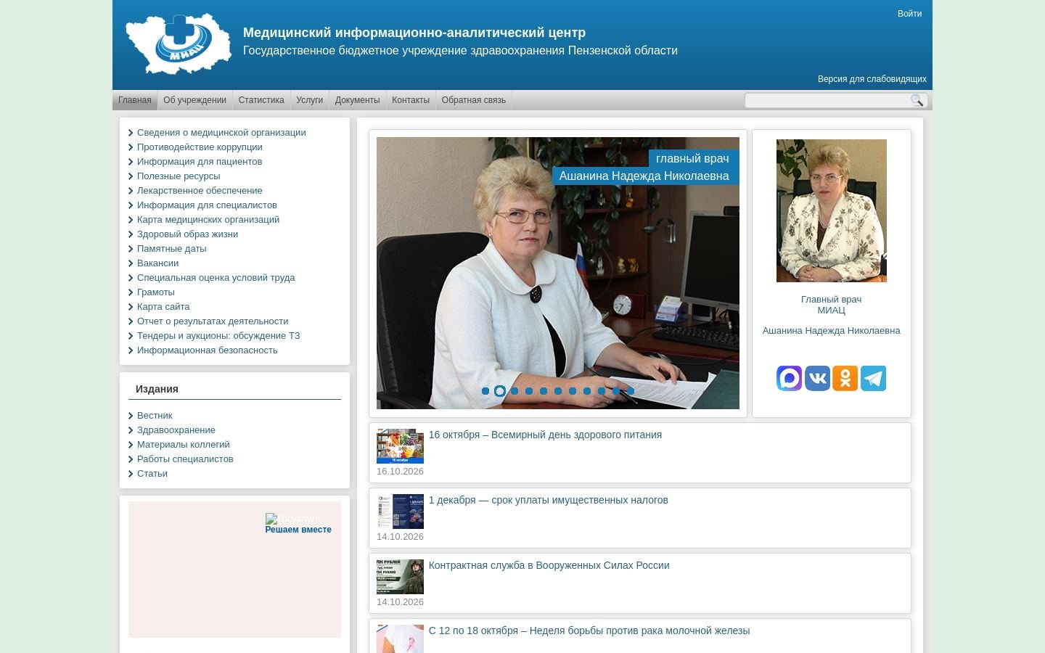Select the sixth slideshow dot
Viewport: 1045px width, 653px height.
[558, 391]
